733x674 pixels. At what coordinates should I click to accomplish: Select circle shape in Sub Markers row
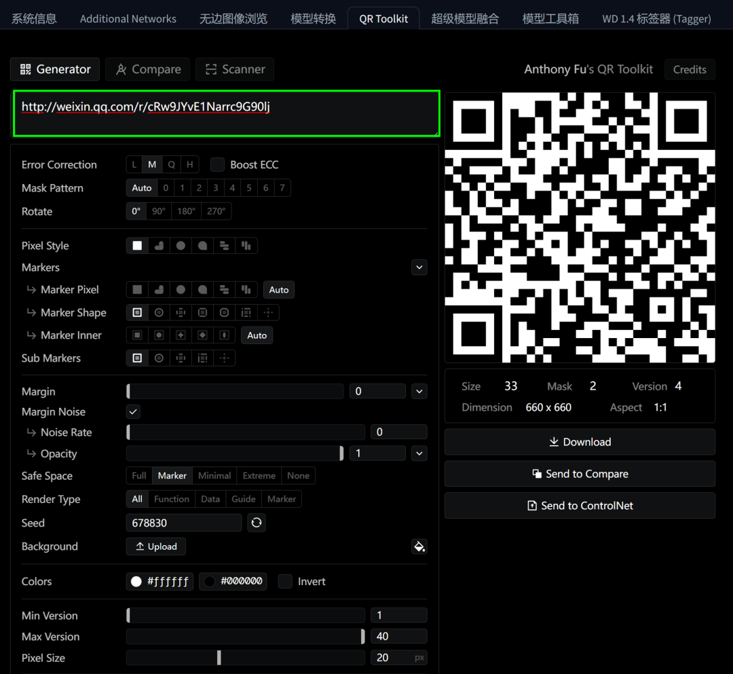point(159,358)
